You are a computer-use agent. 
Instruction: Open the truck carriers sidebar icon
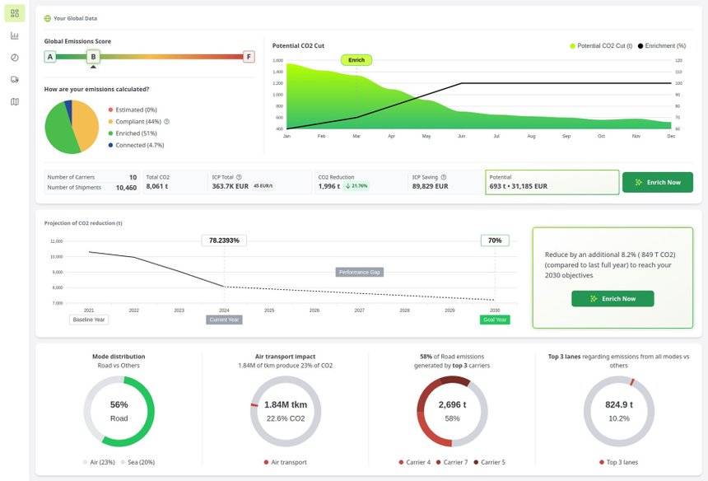pyautogui.click(x=15, y=80)
